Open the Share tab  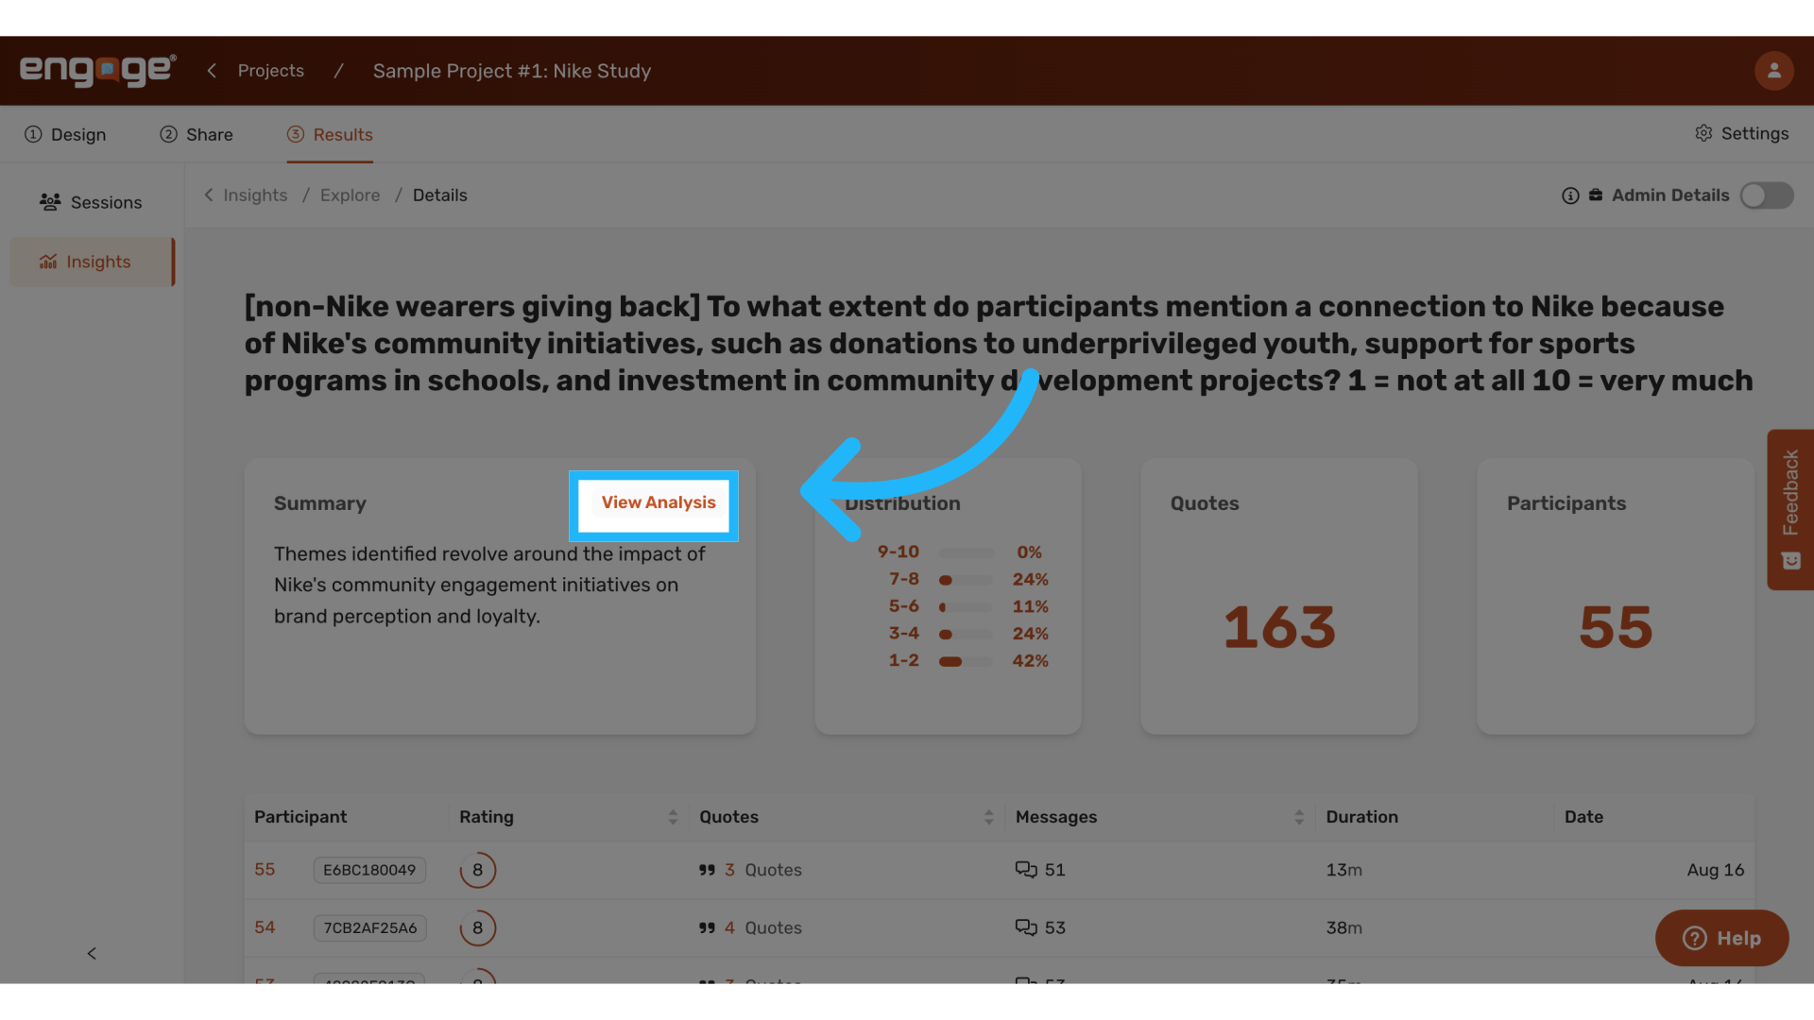click(x=197, y=134)
